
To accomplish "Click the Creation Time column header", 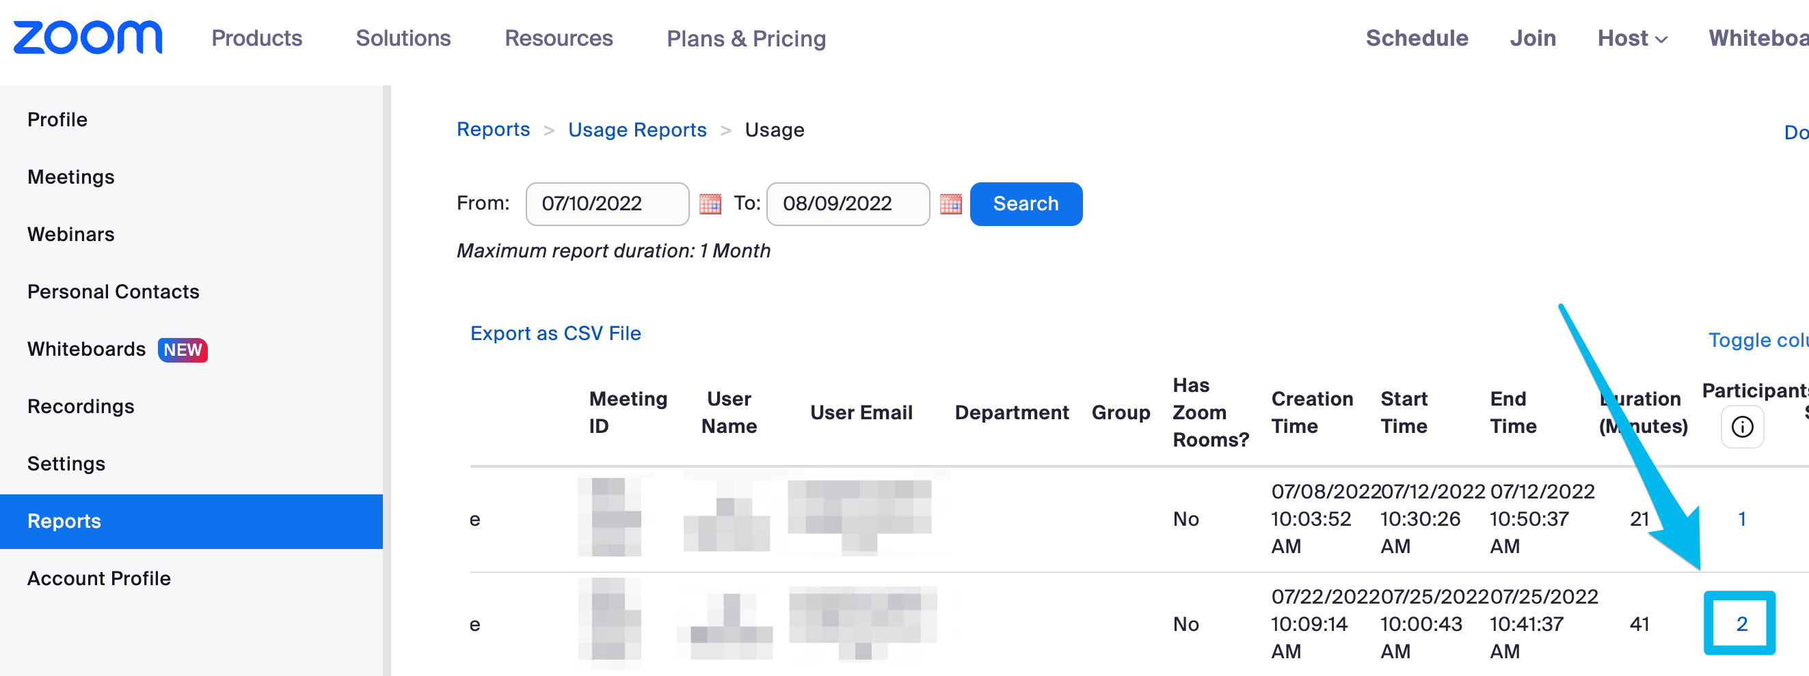I will (x=1312, y=412).
